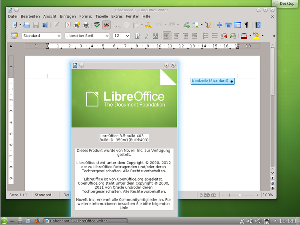300x225 pixels.
Task: Export the document directly as PDF
Action: click(68, 25)
